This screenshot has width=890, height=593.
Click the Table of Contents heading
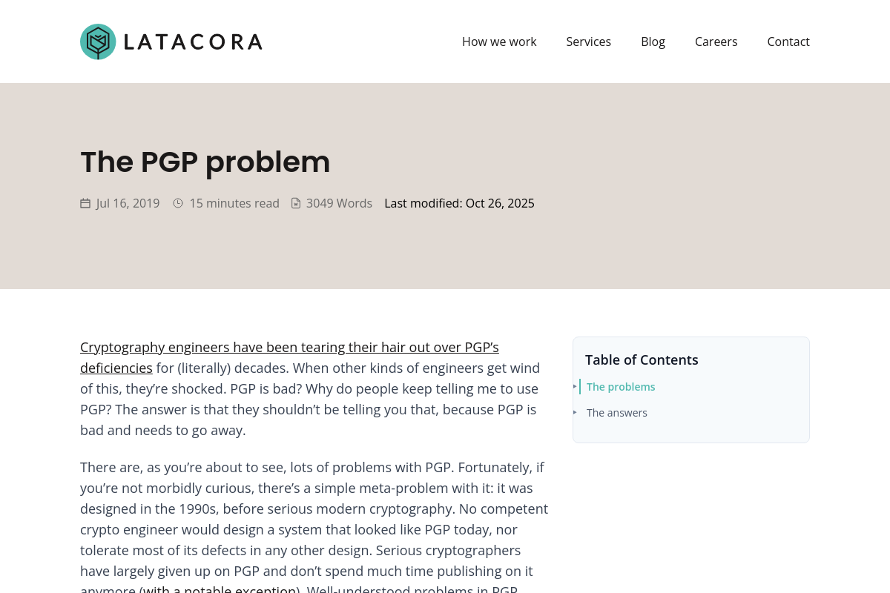point(642,360)
